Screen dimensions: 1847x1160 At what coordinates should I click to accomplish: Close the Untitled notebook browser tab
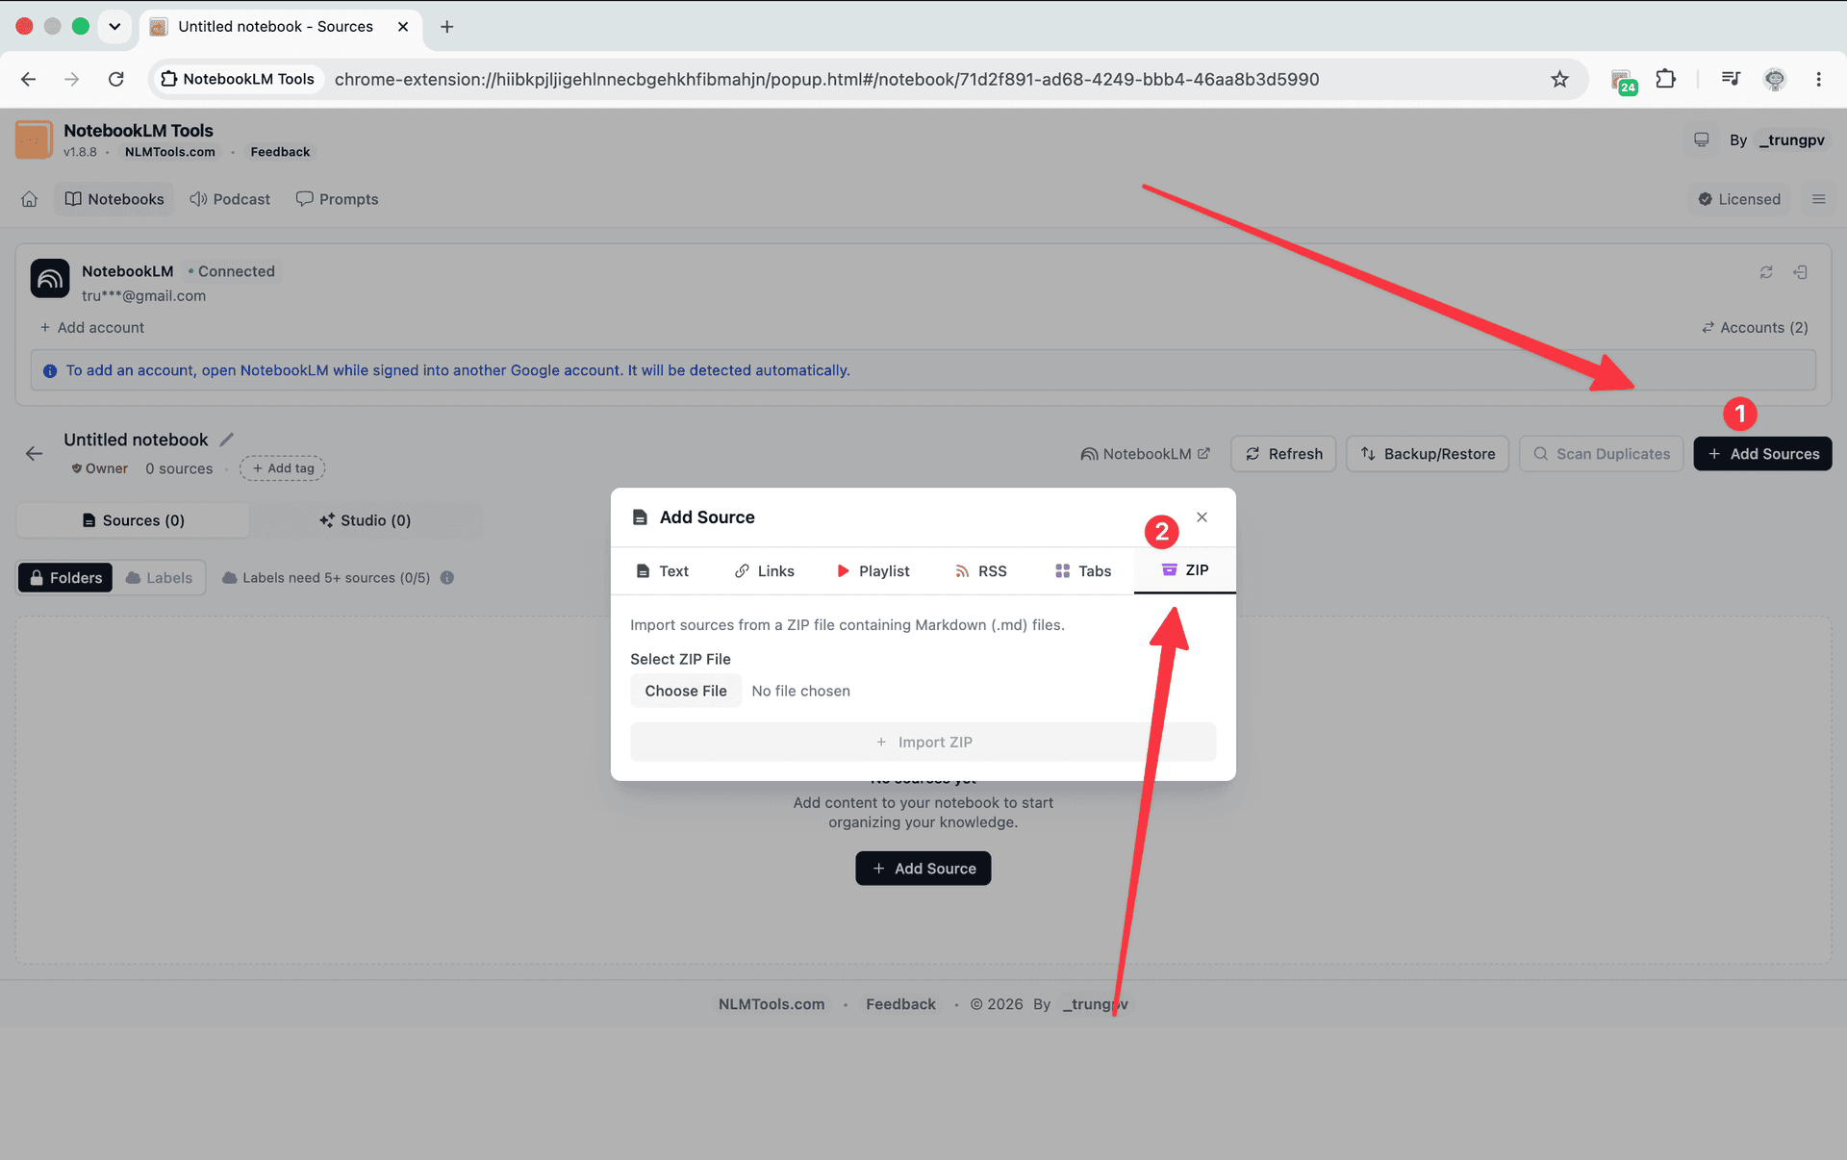pyautogui.click(x=403, y=27)
